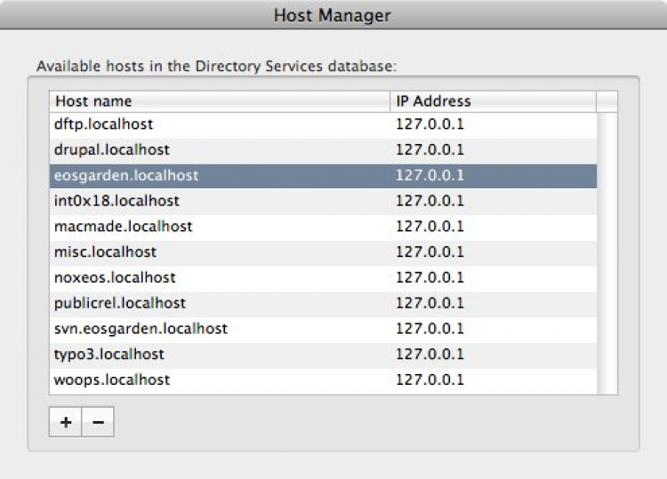Click the minus icon to remove host
The height and width of the screenshot is (479, 667).
point(98,423)
